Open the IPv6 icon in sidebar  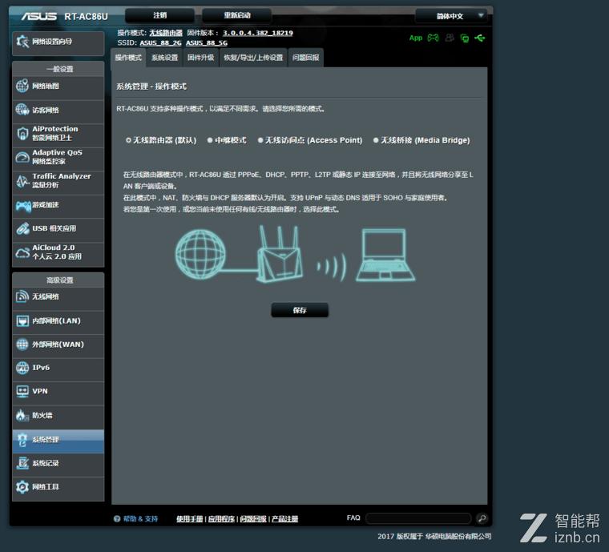click(x=22, y=368)
